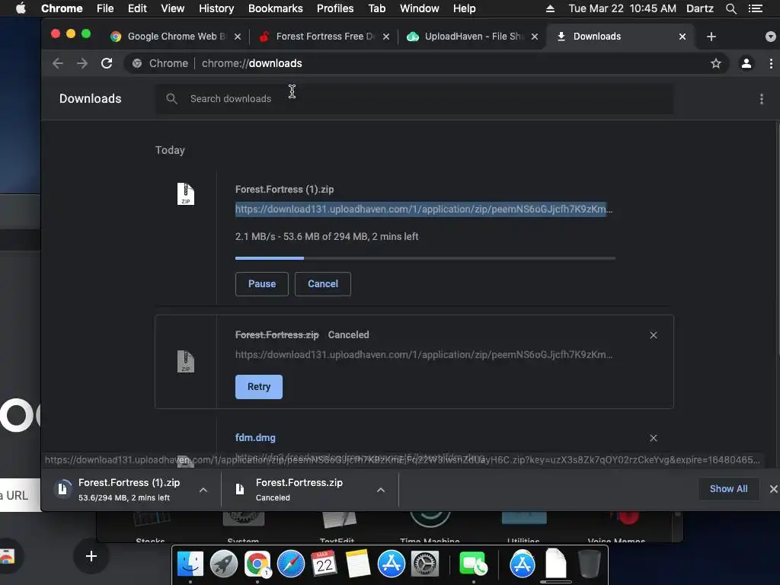Click the download progress bar
Image resolution: width=780 pixels, height=585 pixels.
[x=425, y=258]
